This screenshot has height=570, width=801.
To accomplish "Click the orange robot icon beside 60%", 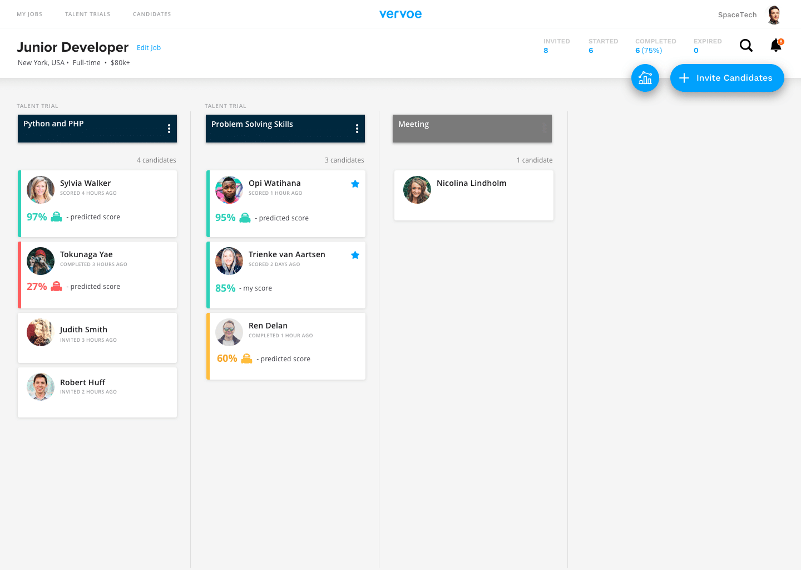I will pos(247,358).
